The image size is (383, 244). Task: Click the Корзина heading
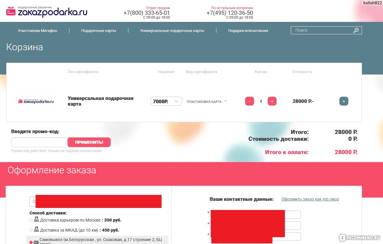pos(25,47)
